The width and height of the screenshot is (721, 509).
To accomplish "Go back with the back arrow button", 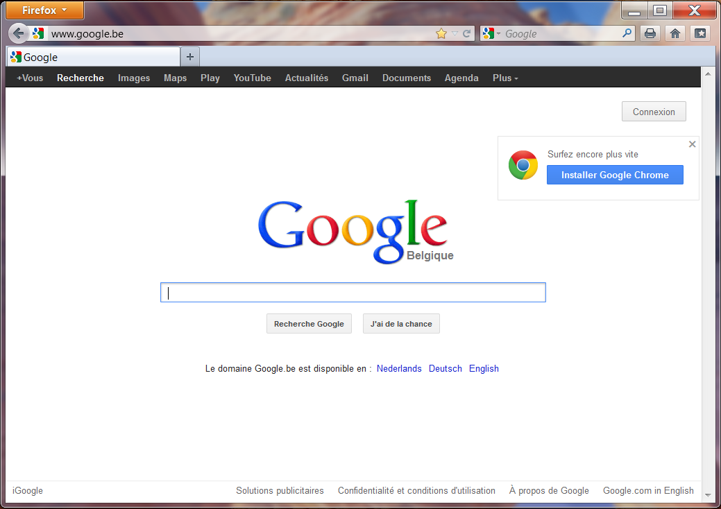I will pos(19,33).
